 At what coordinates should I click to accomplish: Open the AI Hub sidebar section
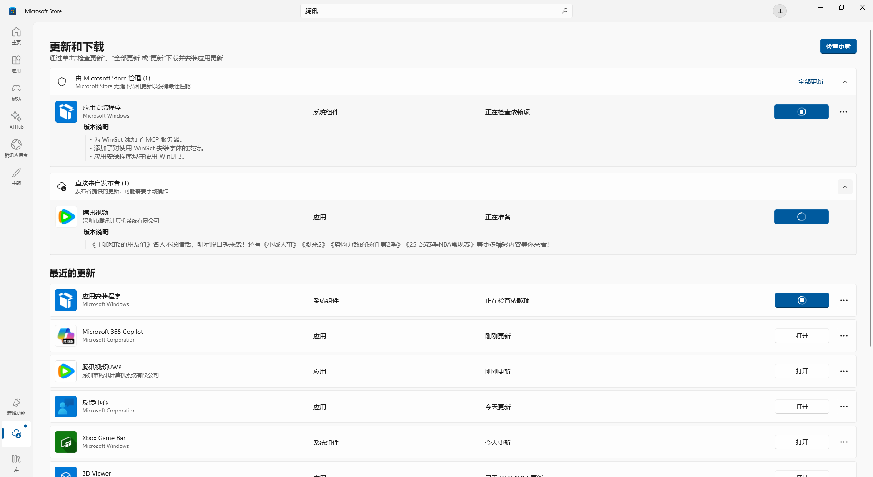click(x=16, y=120)
